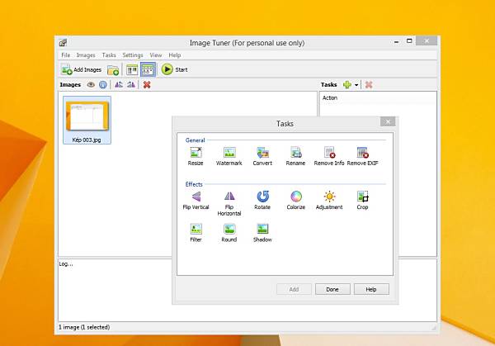Close the Tasks dialog
Viewport: 495px width, 346px height.
coord(388,121)
